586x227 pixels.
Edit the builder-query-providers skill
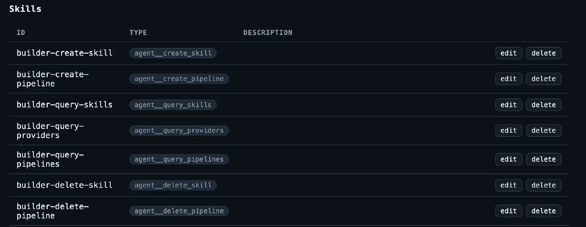click(509, 130)
